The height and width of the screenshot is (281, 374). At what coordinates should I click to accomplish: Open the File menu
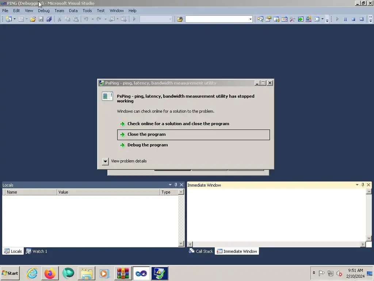[x=5, y=11]
